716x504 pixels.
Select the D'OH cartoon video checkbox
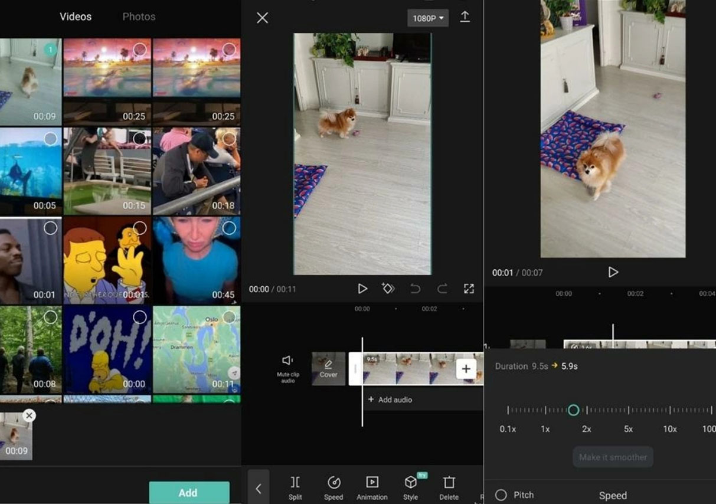coord(140,318)
